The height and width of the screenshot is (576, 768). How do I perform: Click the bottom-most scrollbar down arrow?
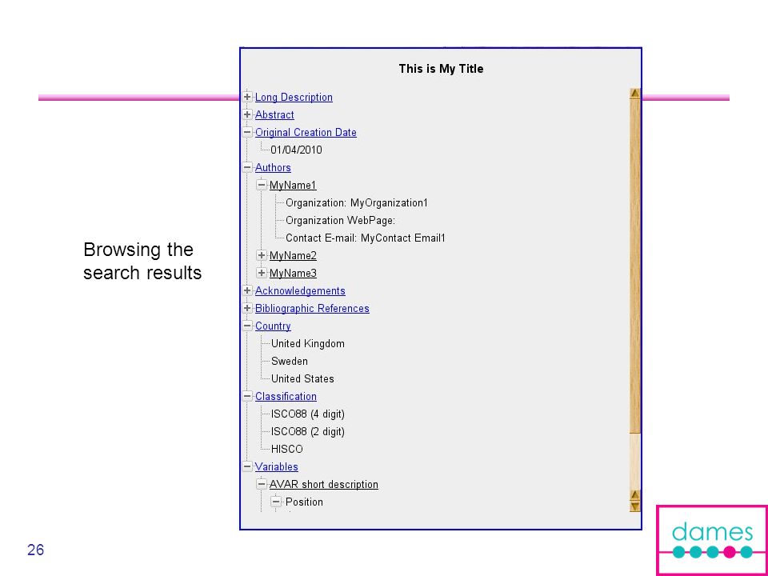(634, 506)
